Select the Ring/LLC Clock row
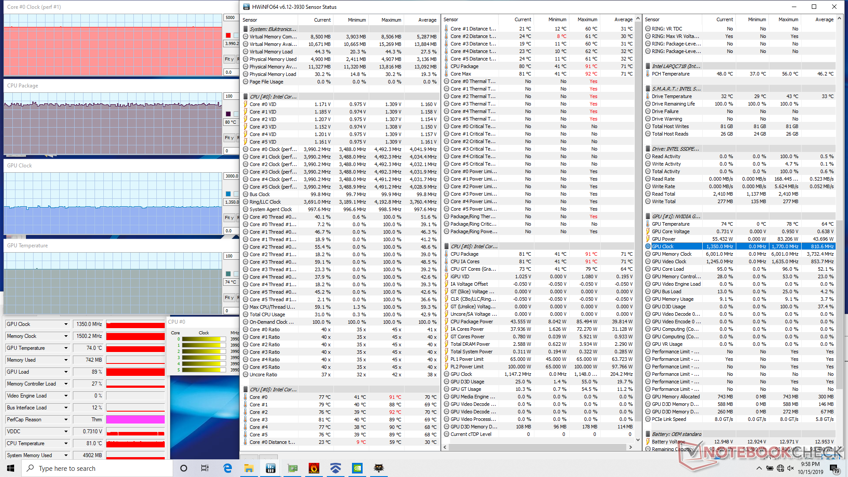The image size is (848, 477). [340, 202]
